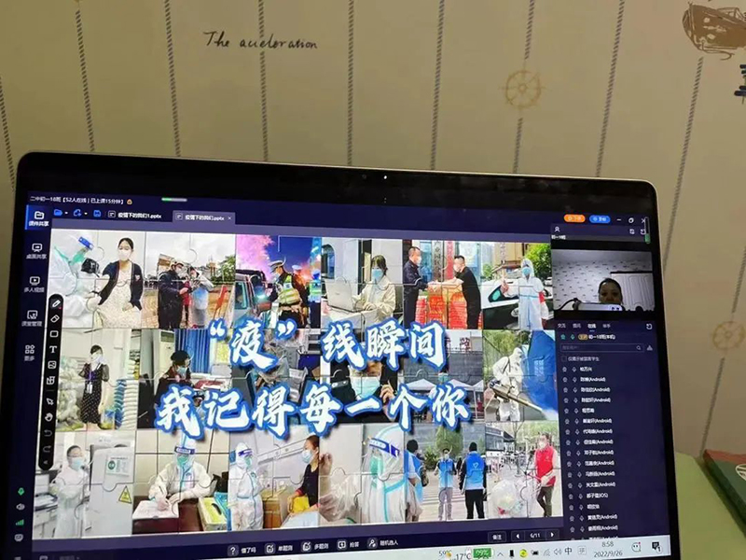
Task: Undo the last annotation stroke
Action: click(x=48, y=433)
